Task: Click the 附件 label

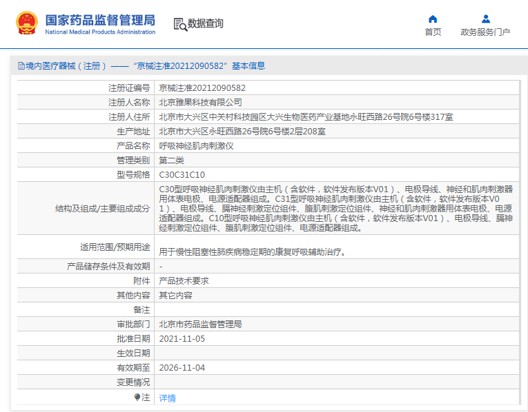Action: point(141,281)
